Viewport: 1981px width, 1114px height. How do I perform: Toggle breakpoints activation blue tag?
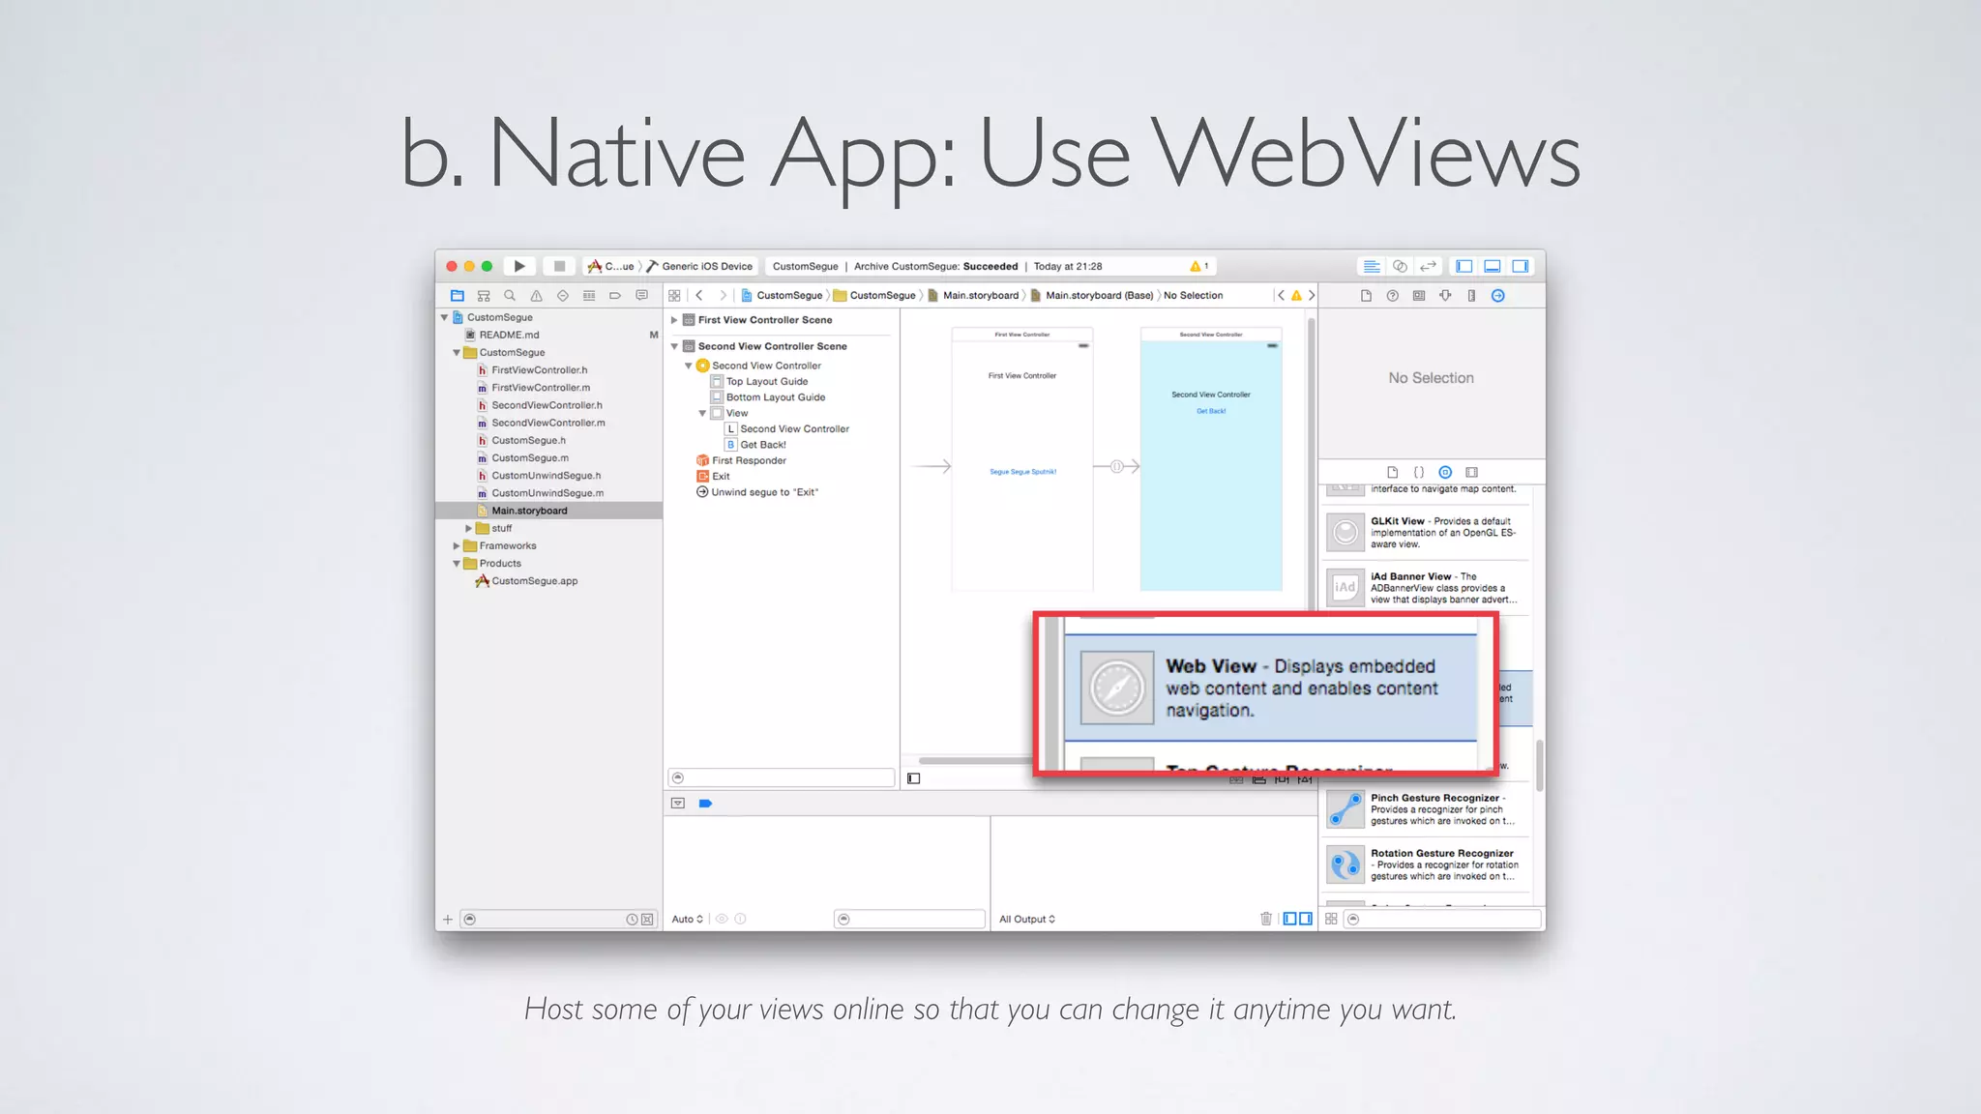[x=706, y=804]
